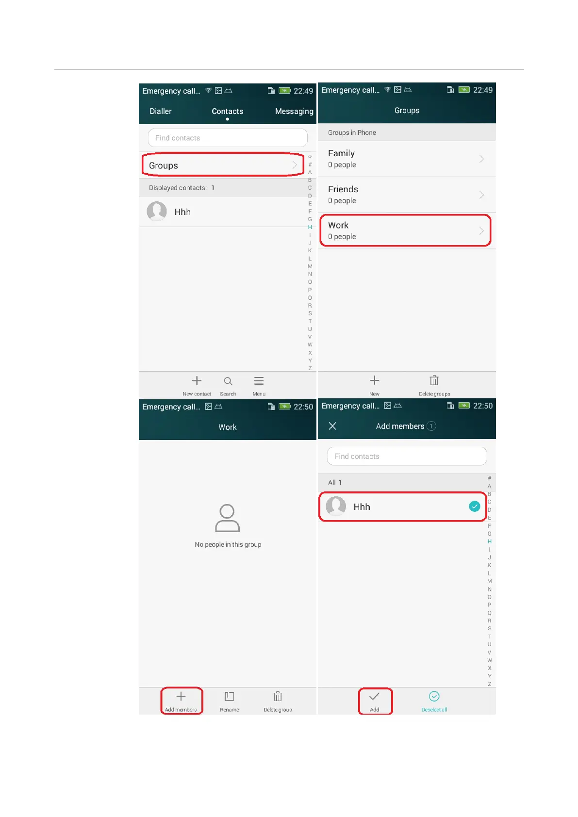Switch to the Messaging tab

(294, 111)
